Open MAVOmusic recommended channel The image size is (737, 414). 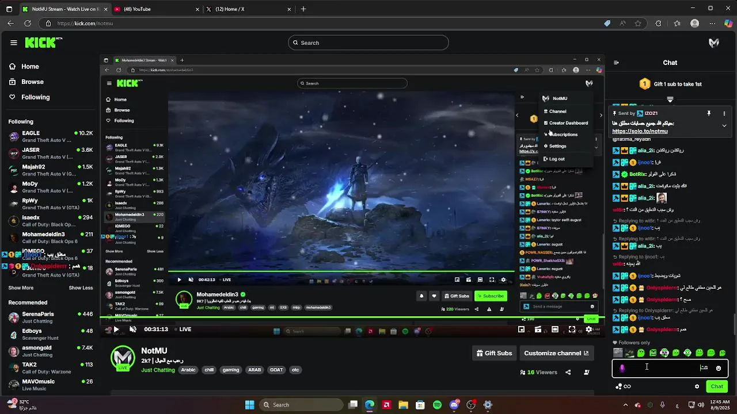[51, 385]
